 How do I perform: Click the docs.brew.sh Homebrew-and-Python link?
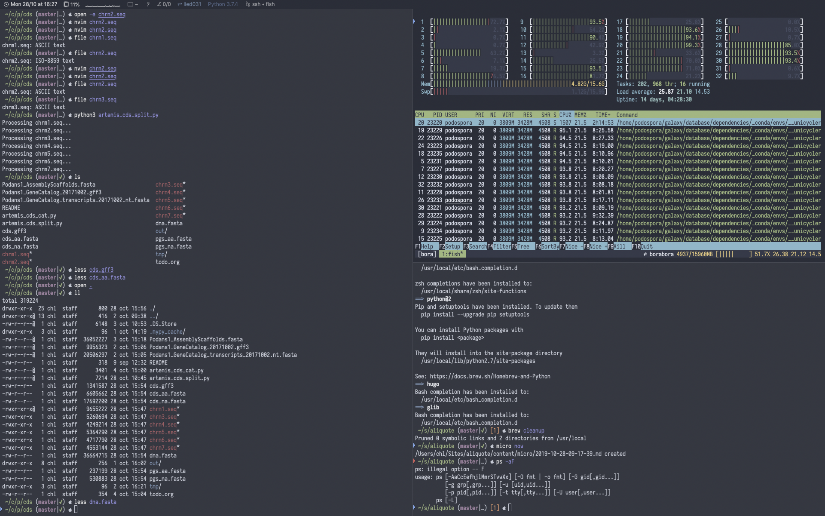pos(490,376)
